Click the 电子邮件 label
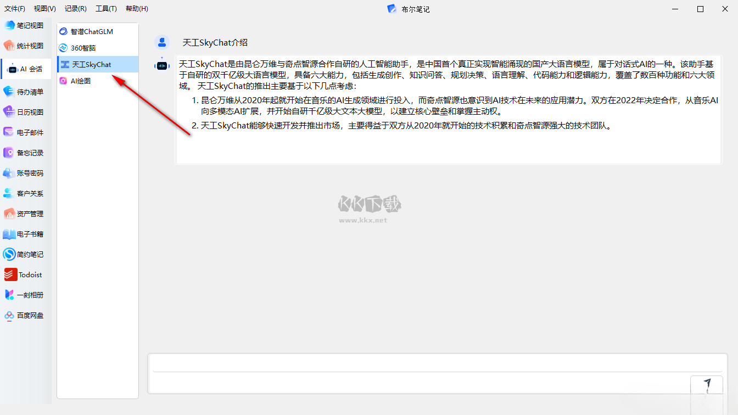This screenshot has height=415, width=738. (x=30, y=132)
